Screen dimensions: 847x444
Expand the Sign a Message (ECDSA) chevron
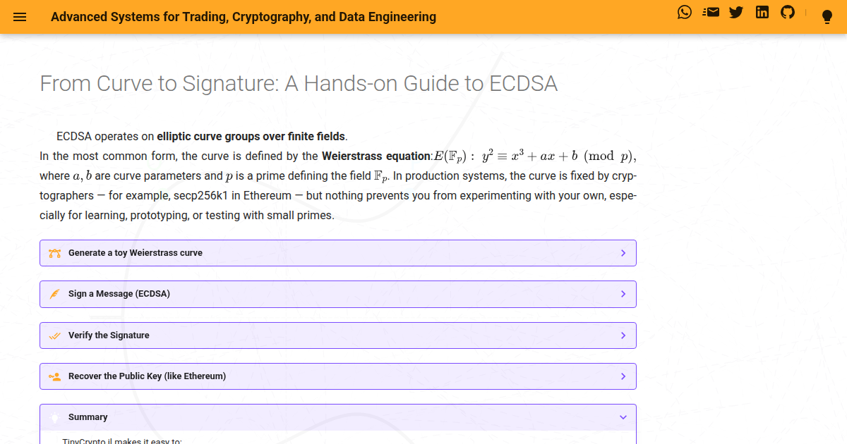click(623, 294)
